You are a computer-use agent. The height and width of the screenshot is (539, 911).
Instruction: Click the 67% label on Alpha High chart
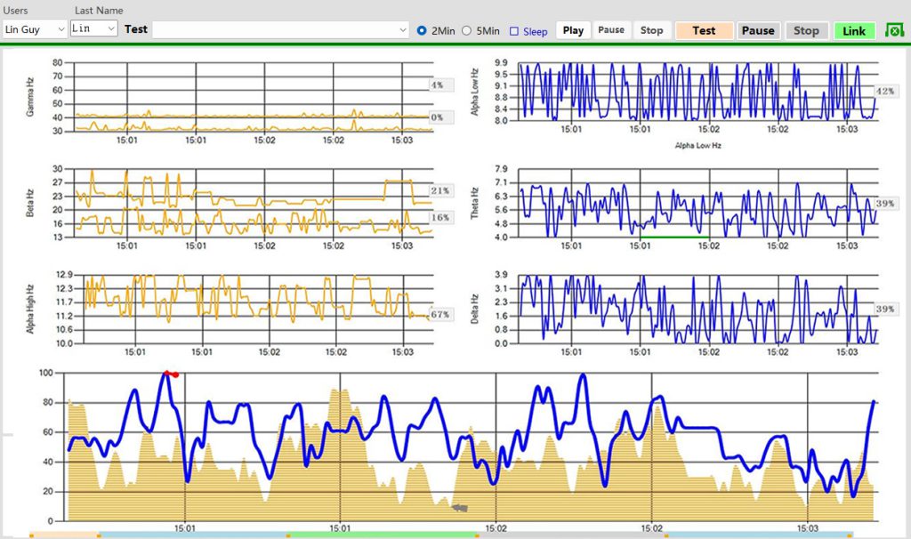point(439,315)
